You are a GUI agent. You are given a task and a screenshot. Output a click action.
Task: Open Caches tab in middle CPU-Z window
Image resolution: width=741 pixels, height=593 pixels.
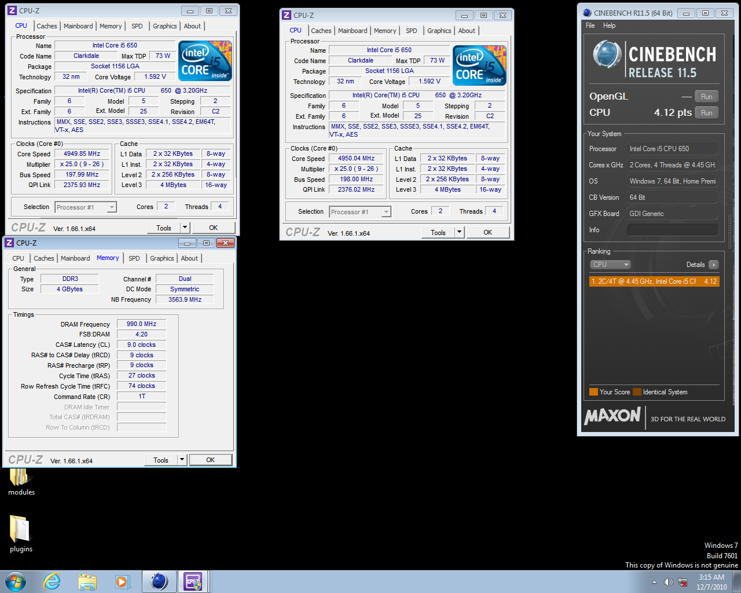(321, 31)
